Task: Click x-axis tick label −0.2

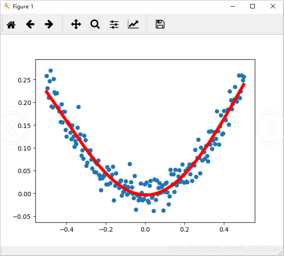Action: pyautogui.click(x=106, y=229)
